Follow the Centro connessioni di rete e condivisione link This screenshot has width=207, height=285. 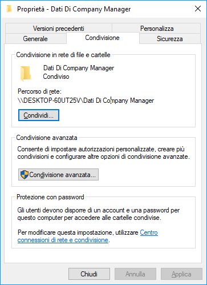(63, 240)
